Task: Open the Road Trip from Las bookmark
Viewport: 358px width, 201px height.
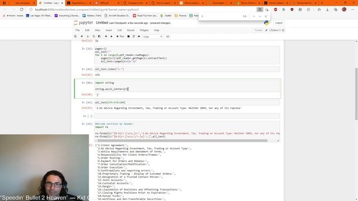Action: (x=145, y=16)
